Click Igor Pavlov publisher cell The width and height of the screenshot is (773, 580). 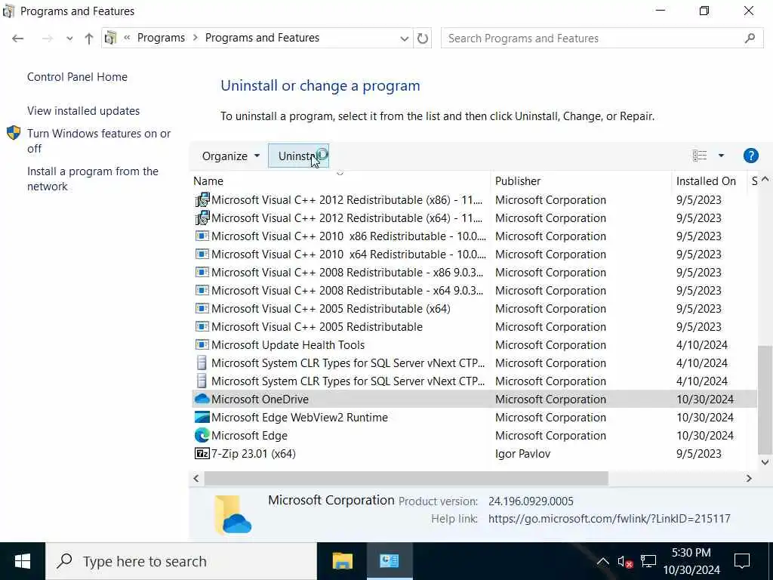coord(522,454)
